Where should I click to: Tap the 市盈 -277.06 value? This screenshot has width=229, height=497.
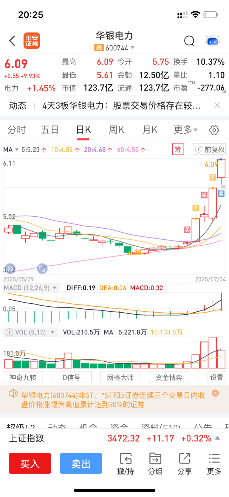click(211, 88)
